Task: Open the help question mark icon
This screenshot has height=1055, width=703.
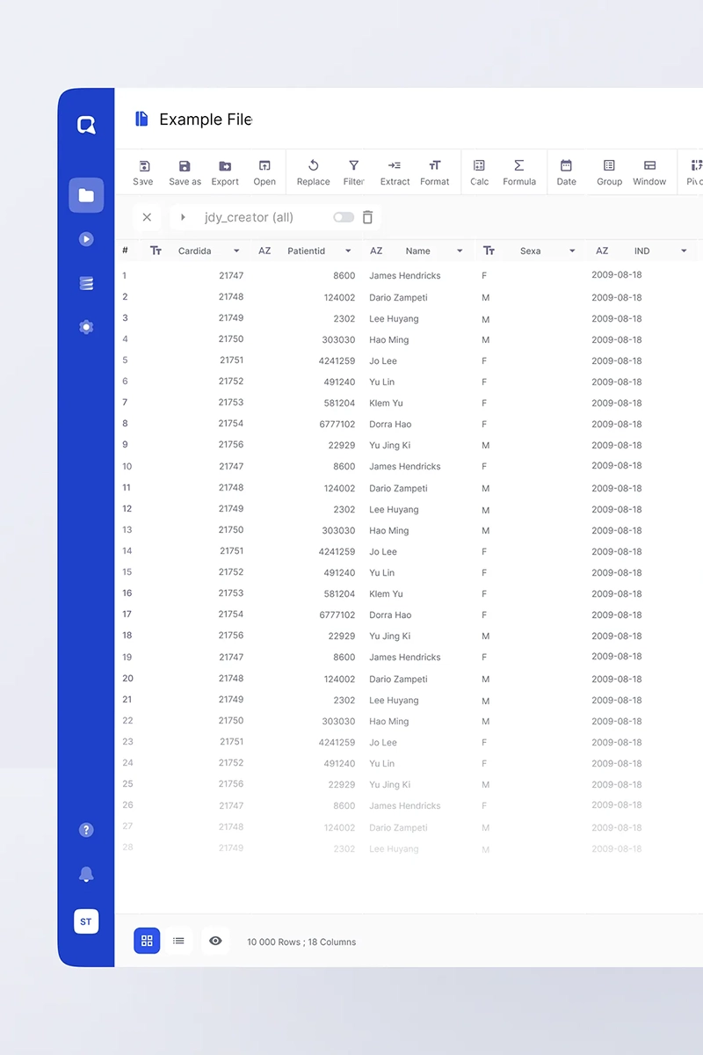Action: (86, 830)
